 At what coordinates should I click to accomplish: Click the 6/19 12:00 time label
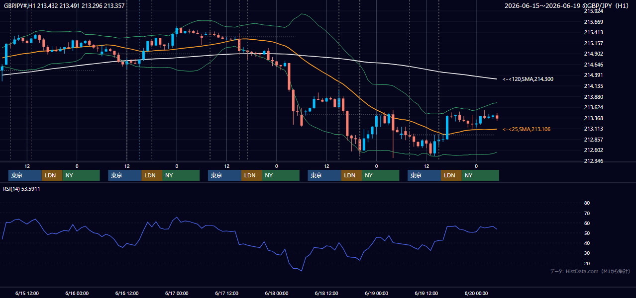click(x=426, y=294)
